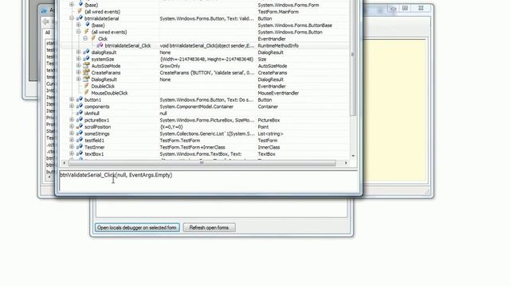Click the 'System.Windows.Forms.ButtonBase' type cell

[295, 25]
